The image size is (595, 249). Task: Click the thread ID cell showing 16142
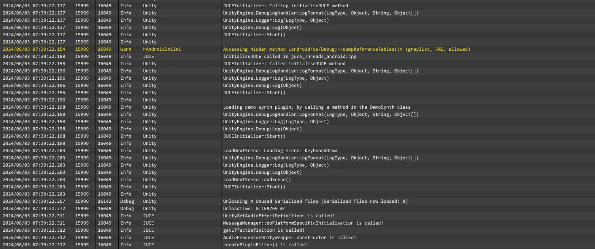tap(104, 201)
